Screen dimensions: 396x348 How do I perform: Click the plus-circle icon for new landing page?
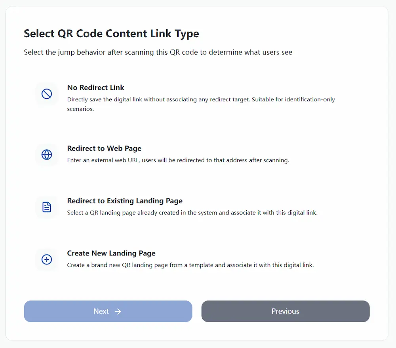pyautogui.click(x=47, y=259)
